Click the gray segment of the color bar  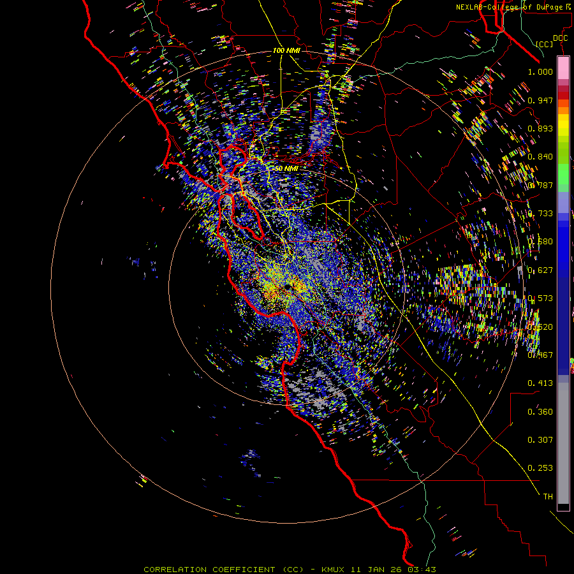coord(563,443)
